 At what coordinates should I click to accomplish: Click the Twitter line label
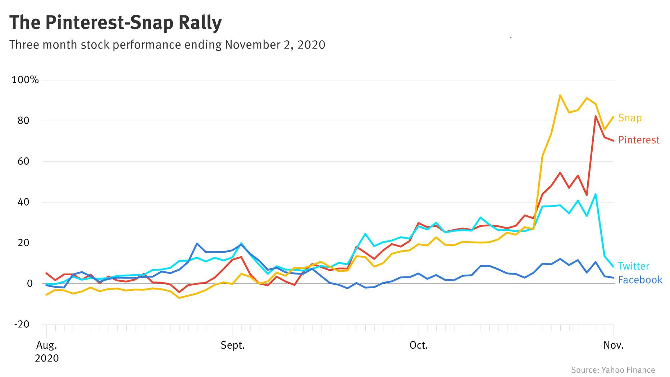[x=633, y=266]
